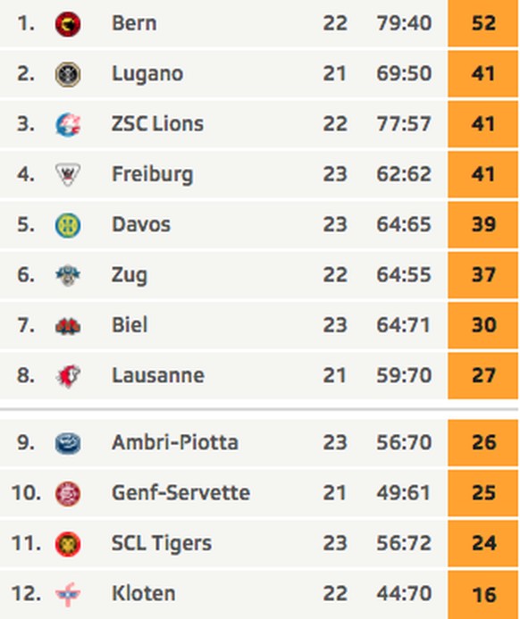Click the SCL Tigers team logo

coord(68,544)
